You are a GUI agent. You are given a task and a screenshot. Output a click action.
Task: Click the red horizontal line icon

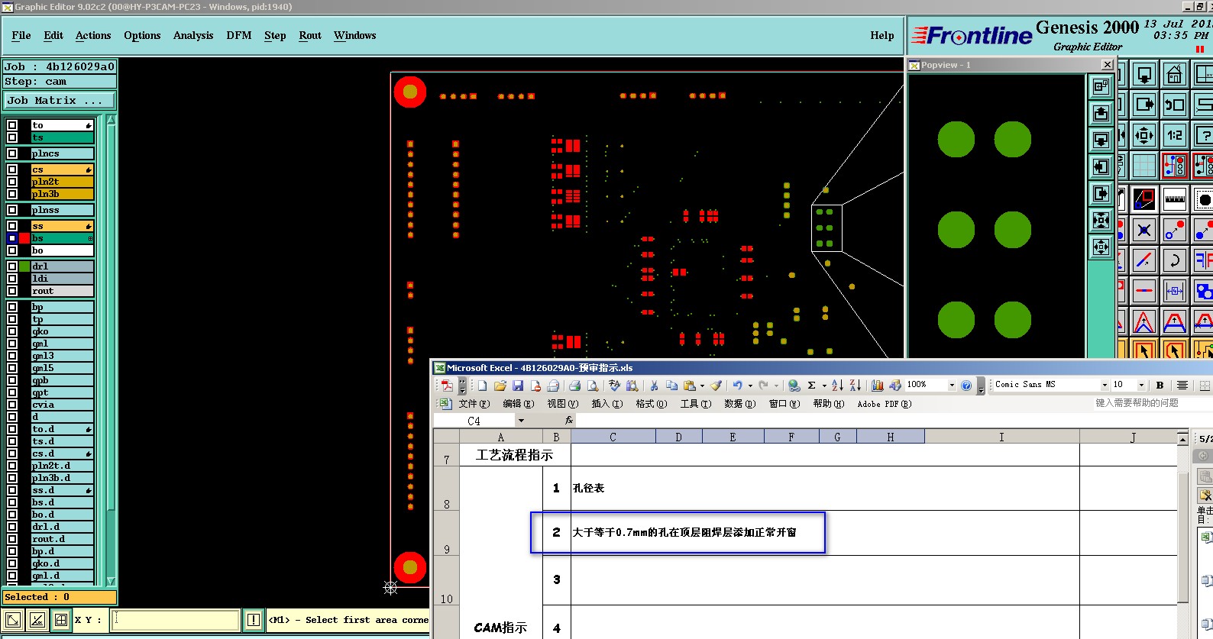click(1144, 291)
